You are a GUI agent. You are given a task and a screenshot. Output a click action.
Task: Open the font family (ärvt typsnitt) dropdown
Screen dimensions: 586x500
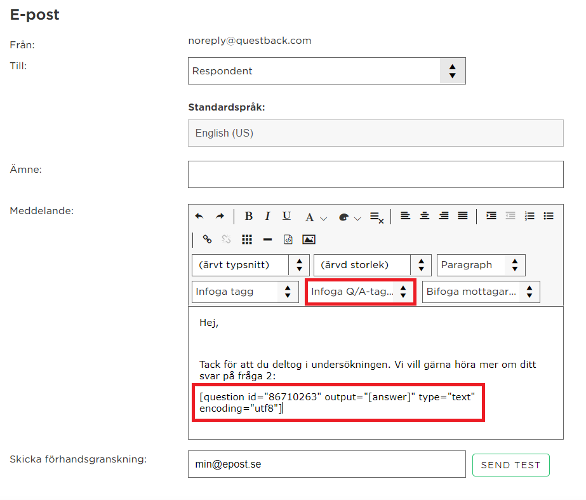[x=251, y=265]
